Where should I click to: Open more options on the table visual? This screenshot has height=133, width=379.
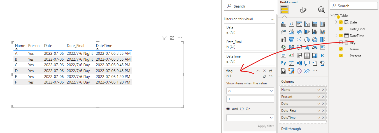180,38
